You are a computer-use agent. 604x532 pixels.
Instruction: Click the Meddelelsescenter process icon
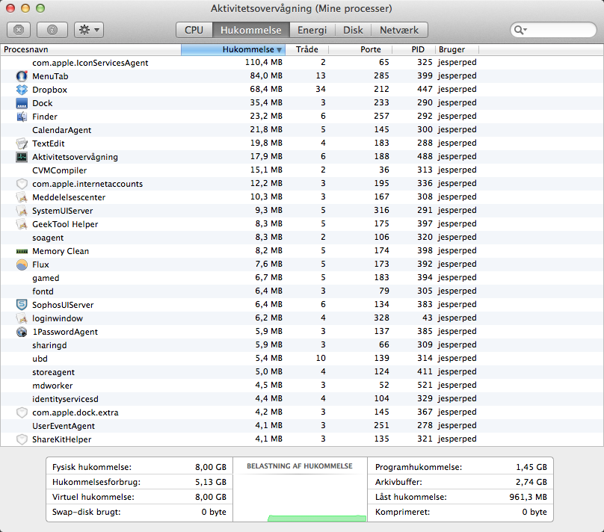tap(22, 197)
